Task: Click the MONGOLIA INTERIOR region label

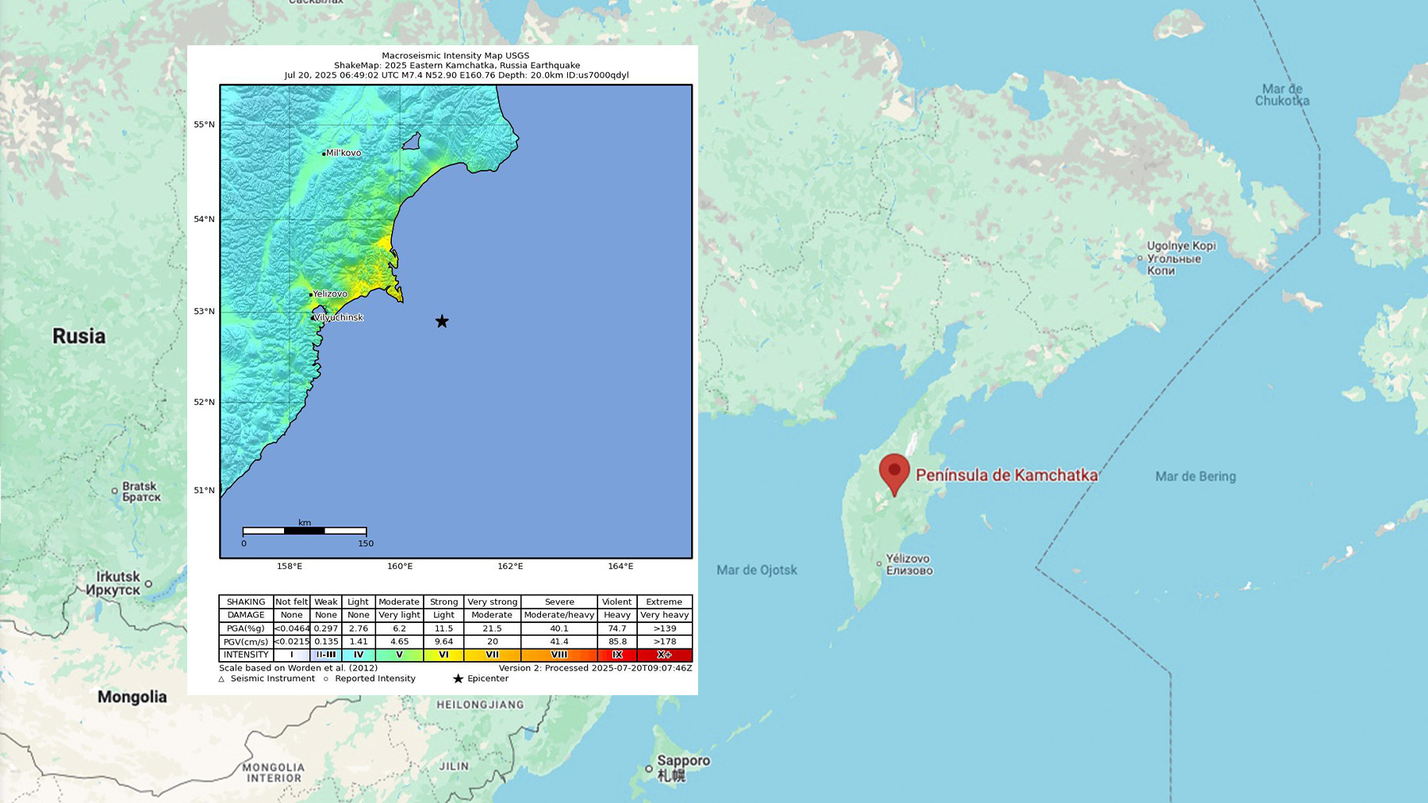Action: click(274, 773)
